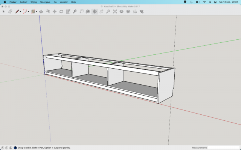Activate the Rotate tool

pos(61,12)
